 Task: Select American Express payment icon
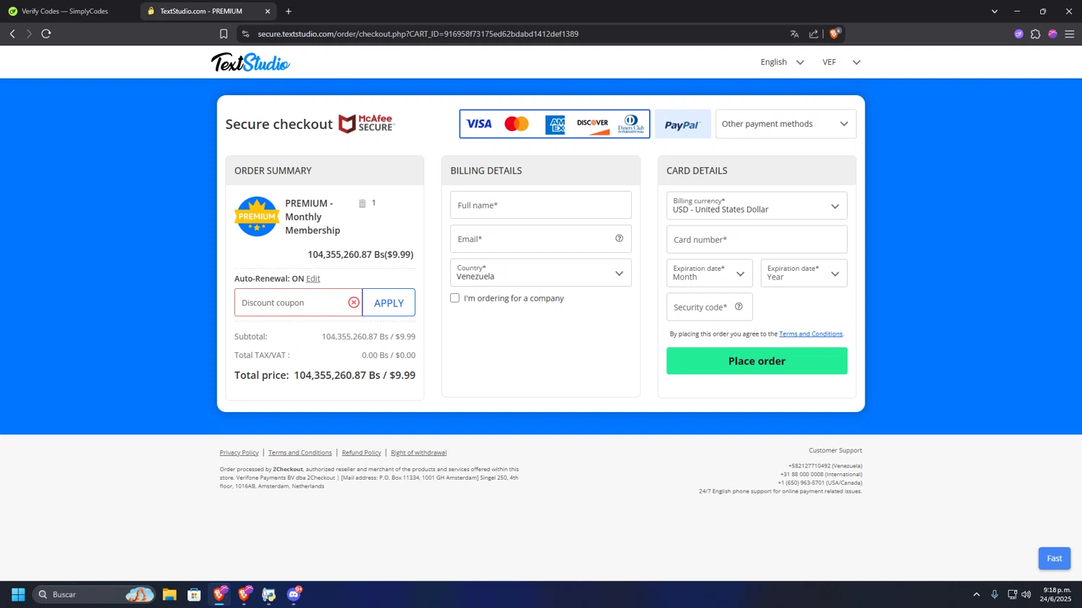pos(555,124)
